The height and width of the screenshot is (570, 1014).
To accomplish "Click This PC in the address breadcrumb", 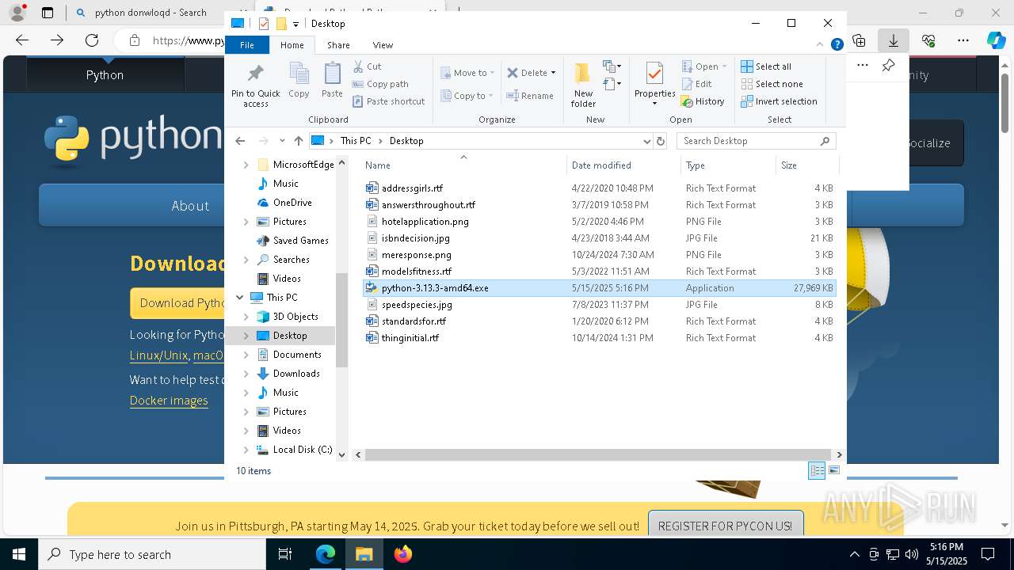I will click(x=355, y=141).
